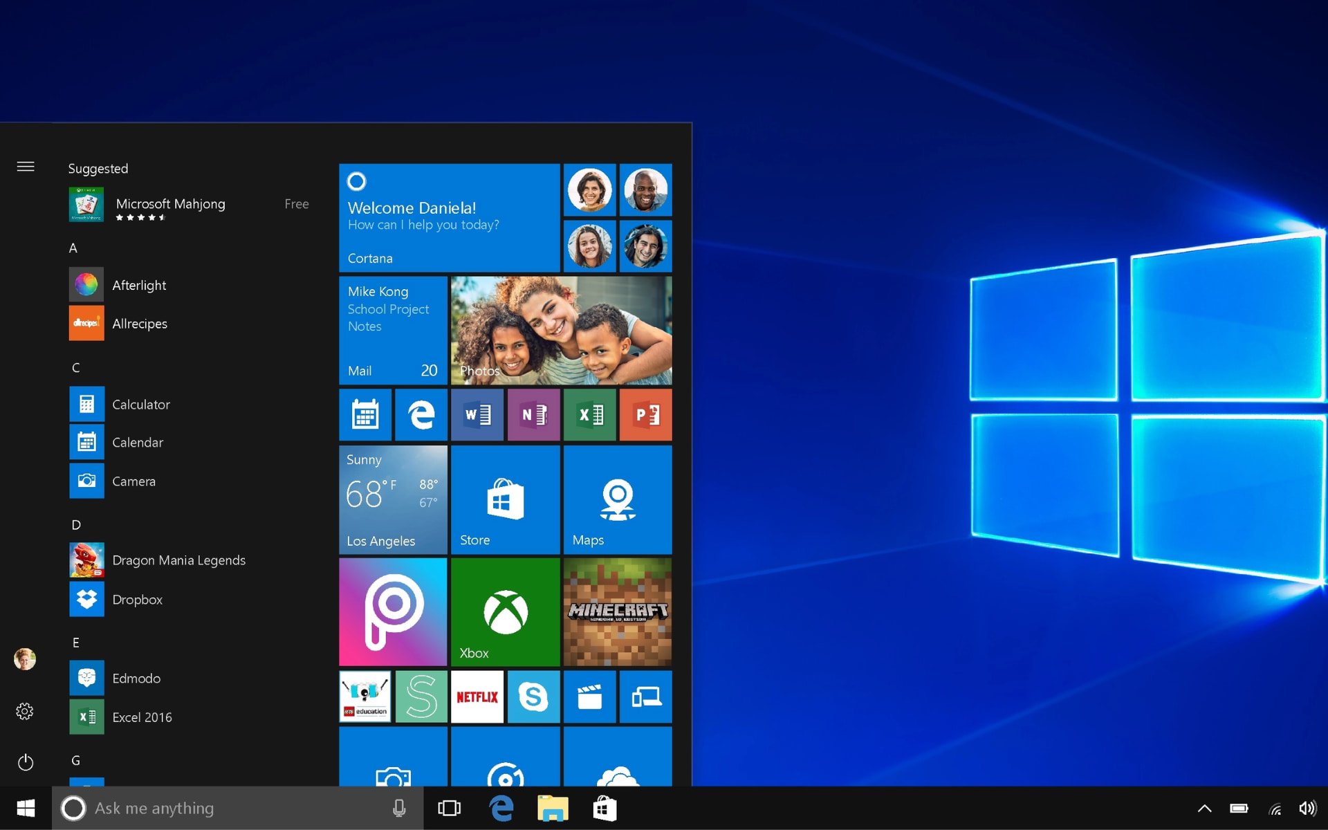Select the bottom-right contact photo tile

tap(645, 246)
